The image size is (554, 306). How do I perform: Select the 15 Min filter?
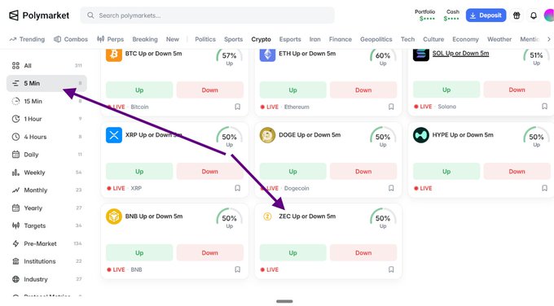[x=46, y=101]
